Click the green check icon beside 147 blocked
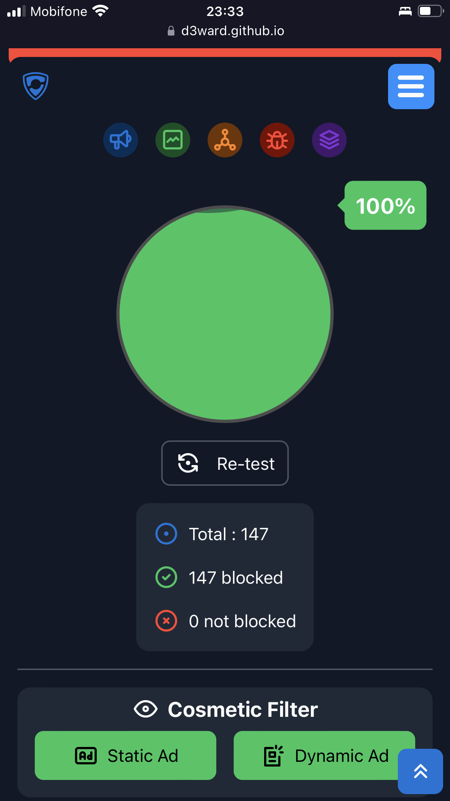The image size is (450, 801). click(x=166, y=577)
